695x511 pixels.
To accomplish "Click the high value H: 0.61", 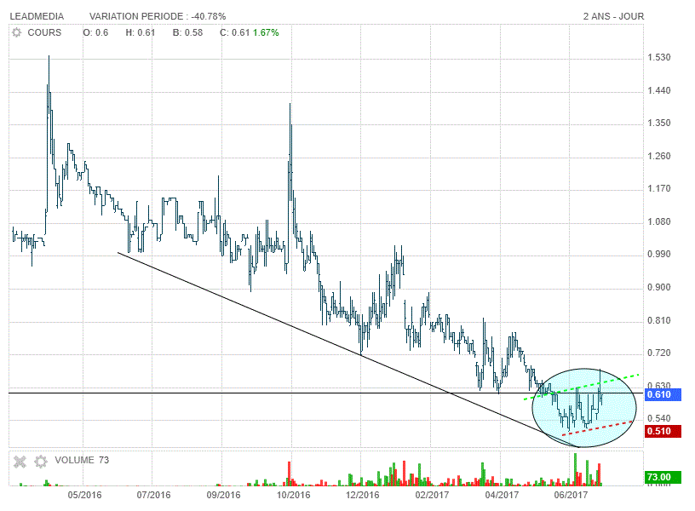I will [x=140, y=32].
